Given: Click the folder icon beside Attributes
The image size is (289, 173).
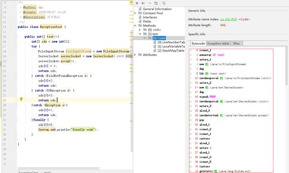Looking at the screenshot, I should [140, 55].
